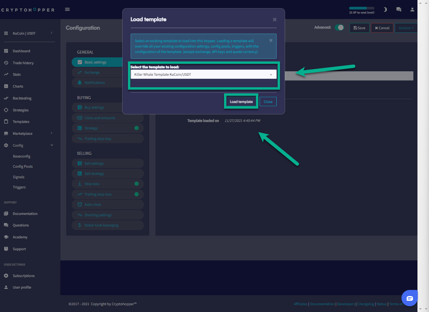Click the Load template button
The image size is (429, 312).
[x=241, y=102]
